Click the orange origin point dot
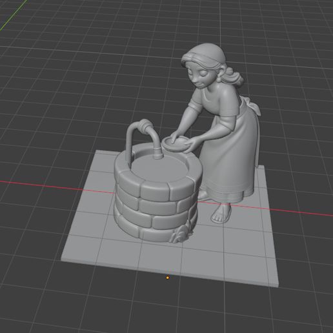Viewport: 333px width, 333px height. pyautogui.click(x=167, y=277)
